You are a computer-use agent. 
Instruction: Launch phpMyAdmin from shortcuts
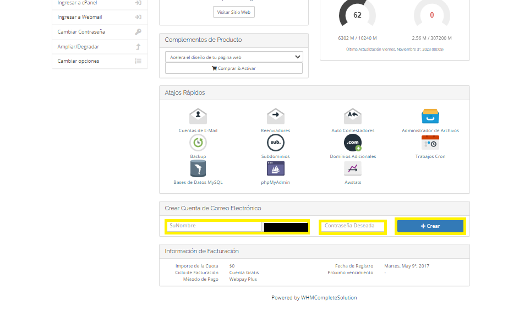coord(275,168)
